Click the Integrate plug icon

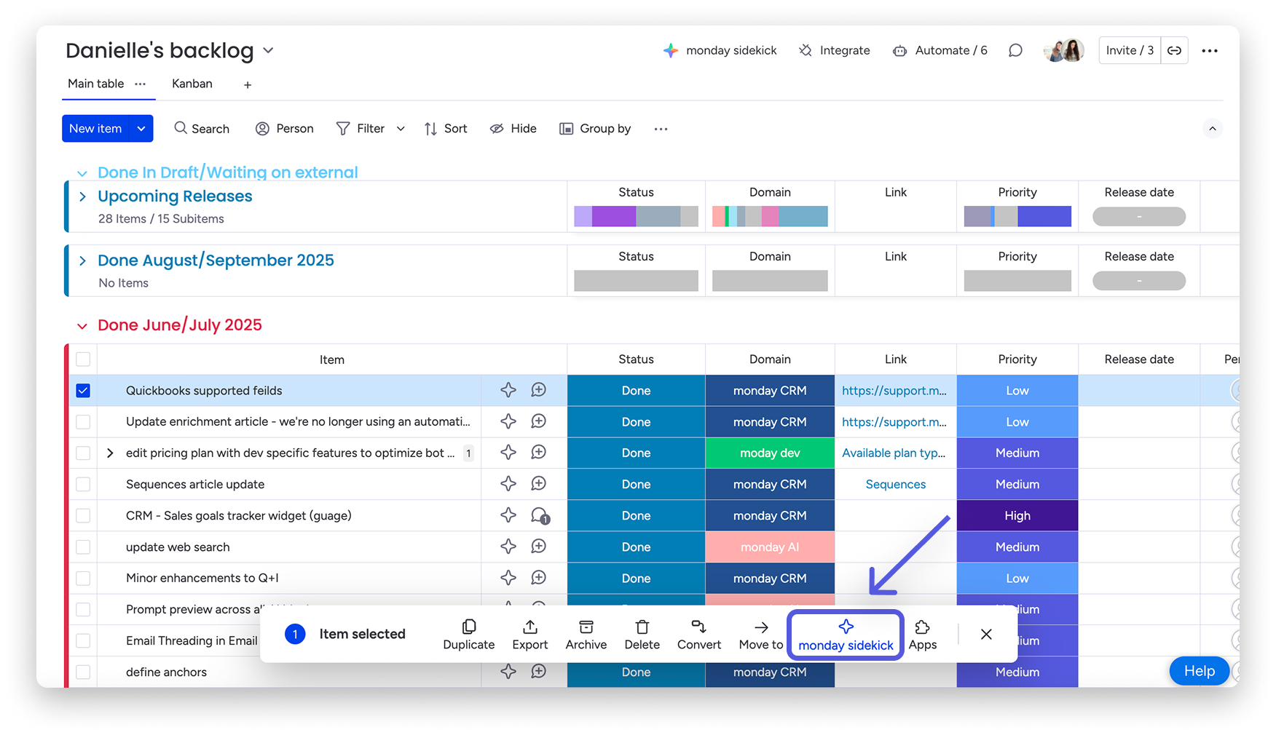[806, 50]
